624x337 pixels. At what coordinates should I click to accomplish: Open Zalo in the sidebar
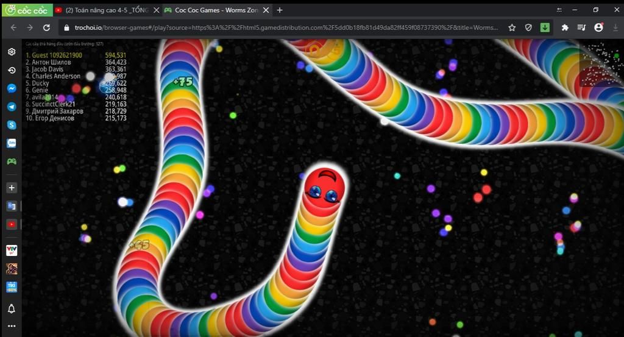(12, 143)
